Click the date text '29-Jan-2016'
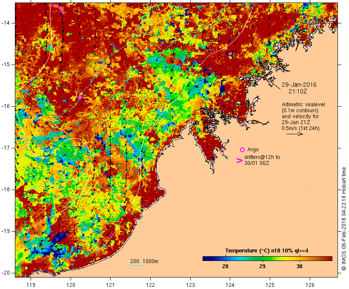 (299, 85)
